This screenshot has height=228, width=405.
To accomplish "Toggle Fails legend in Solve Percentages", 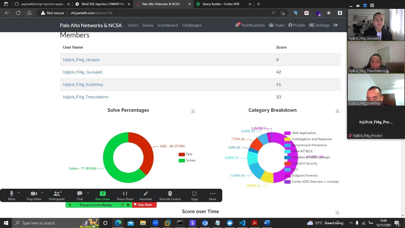I will pyautogui.click(x=186, y=154).
